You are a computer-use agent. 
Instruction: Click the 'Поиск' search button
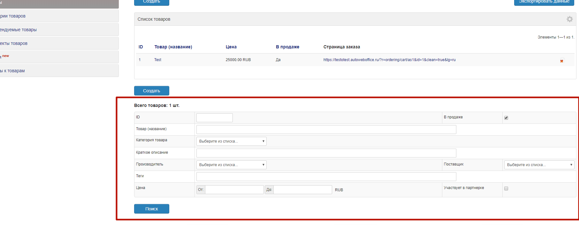pos(151,209)
